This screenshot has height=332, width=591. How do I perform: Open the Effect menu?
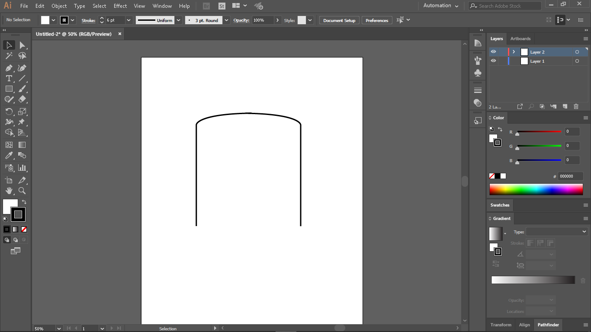click(x=120, y=6)
